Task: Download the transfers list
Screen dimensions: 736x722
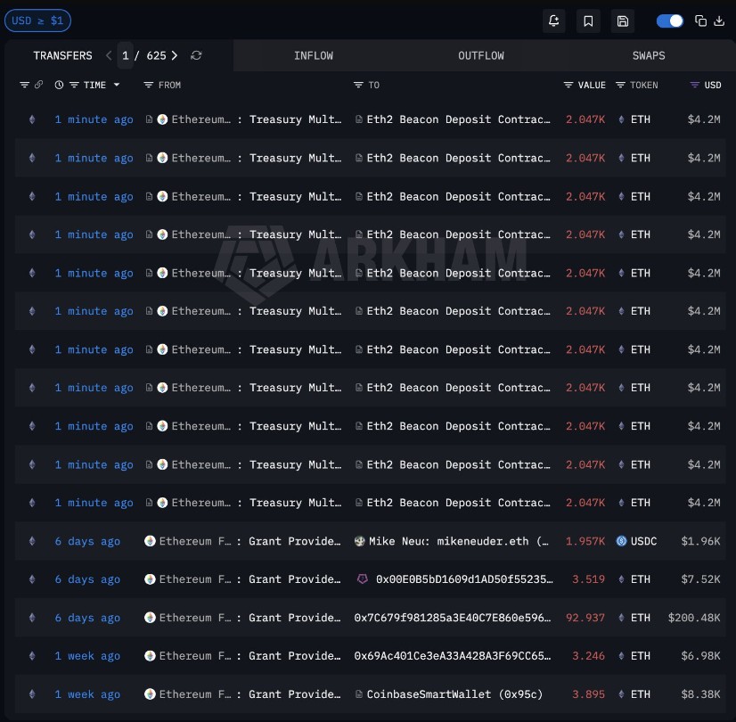Action: 720,21
